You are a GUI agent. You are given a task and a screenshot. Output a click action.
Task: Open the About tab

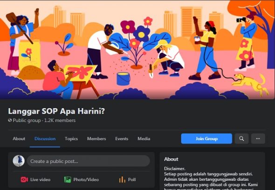(19, 139)
